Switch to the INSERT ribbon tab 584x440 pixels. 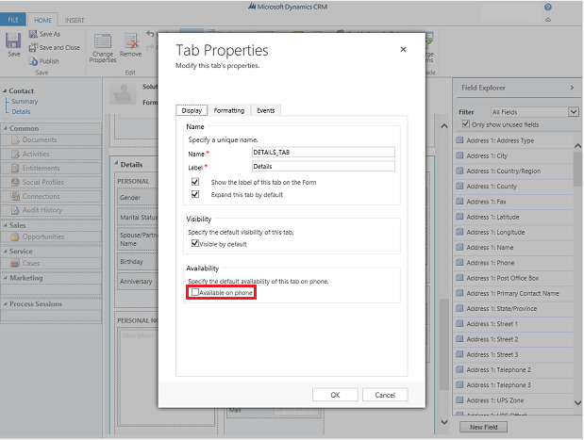tap(75, 20)
